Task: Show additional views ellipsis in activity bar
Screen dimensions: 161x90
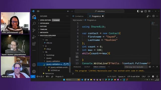Action: click(34, 50)
